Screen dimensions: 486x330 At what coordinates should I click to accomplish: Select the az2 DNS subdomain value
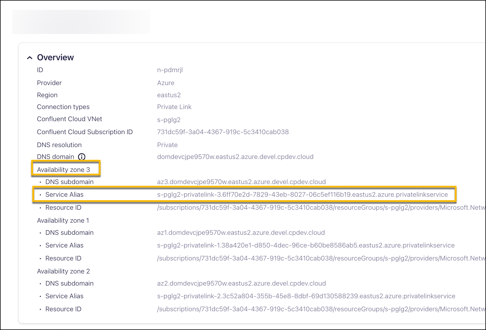241,283
